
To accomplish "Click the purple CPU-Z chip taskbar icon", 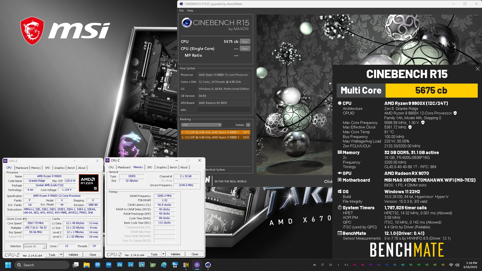I will pyautogui.click(x=197, y=265).
